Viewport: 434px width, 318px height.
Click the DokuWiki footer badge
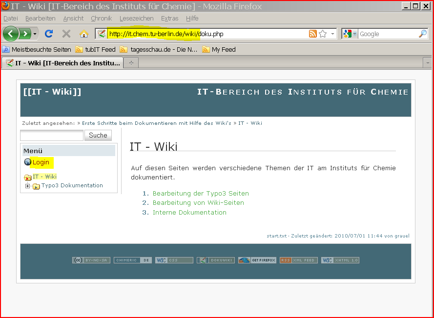[x=216, y=260]
